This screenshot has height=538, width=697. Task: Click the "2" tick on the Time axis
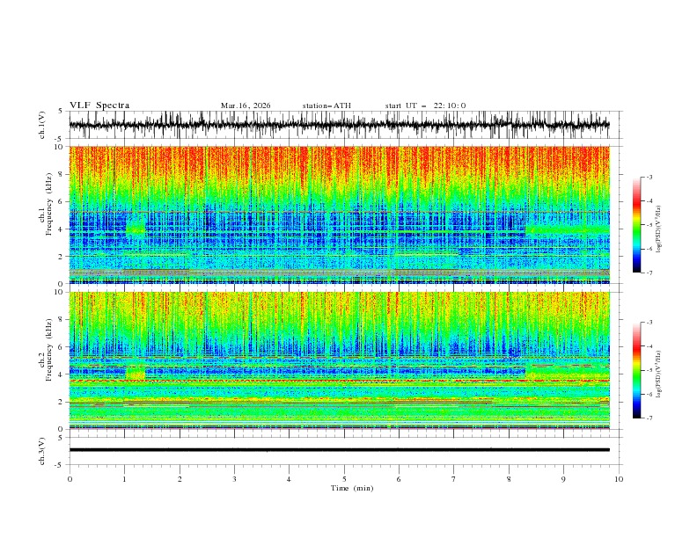[x=180, y=479]
